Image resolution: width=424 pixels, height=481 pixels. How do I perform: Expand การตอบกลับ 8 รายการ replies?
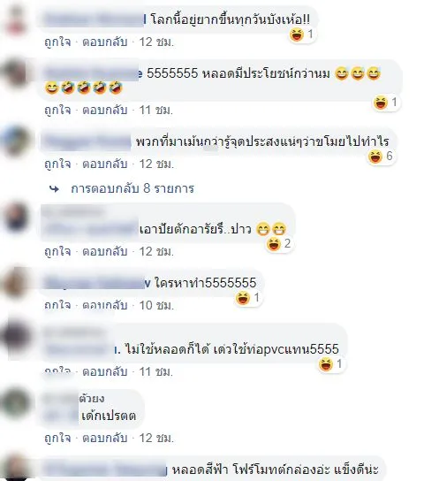tap(132, 188)
